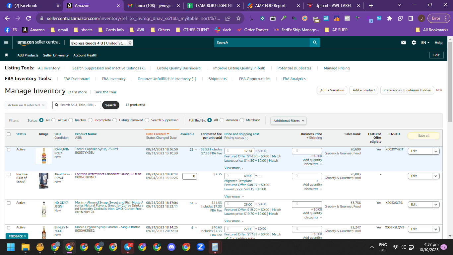
Task: Open the Seller University menu item
Action: pyautogui.click(x=56, y=55)
